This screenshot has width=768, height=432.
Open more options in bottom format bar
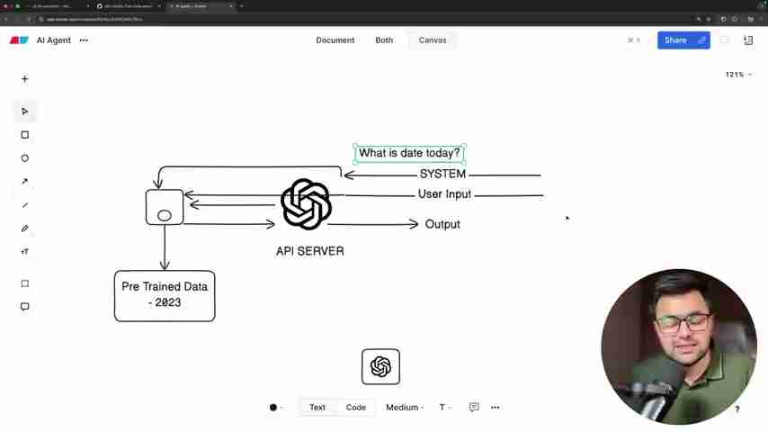496,407
